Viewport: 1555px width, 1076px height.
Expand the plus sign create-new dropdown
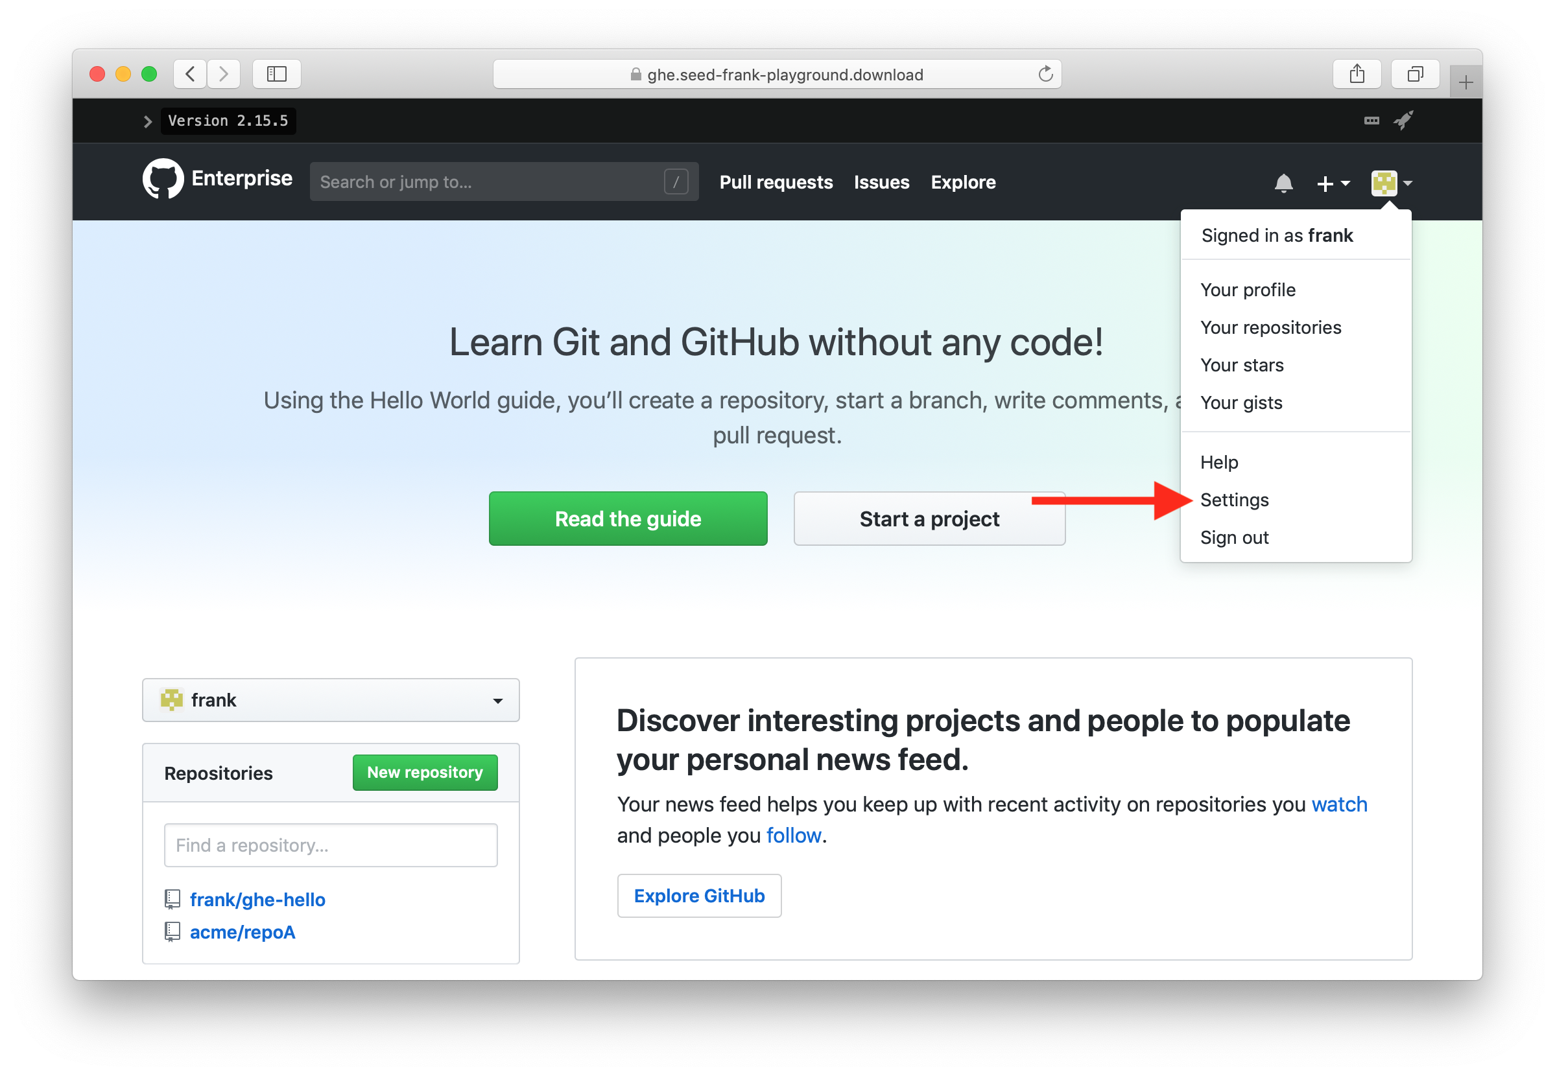[x=1332, y=183]
